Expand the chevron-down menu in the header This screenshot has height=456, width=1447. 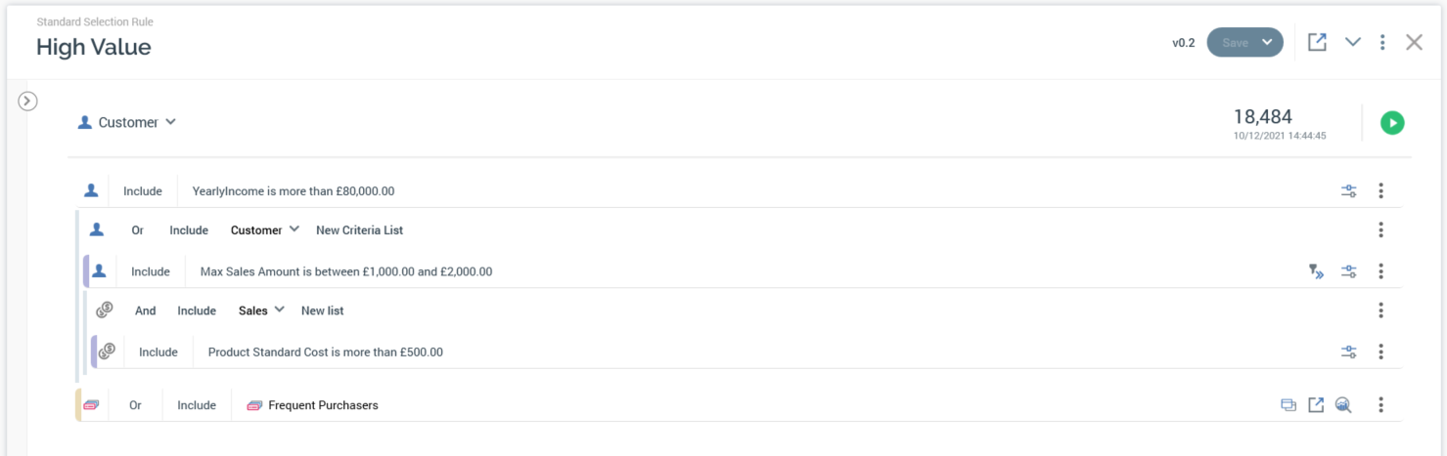point(1352,42)
